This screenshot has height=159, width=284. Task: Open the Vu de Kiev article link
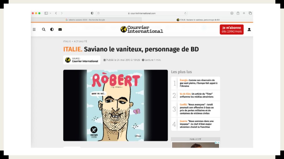[x=197, y=95]
